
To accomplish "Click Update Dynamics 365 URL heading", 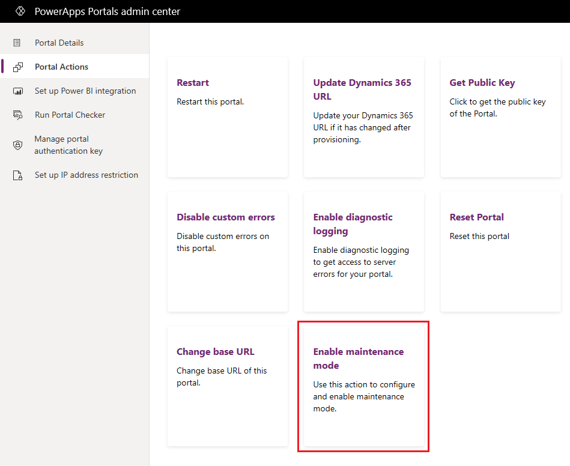I will (362, 89).
